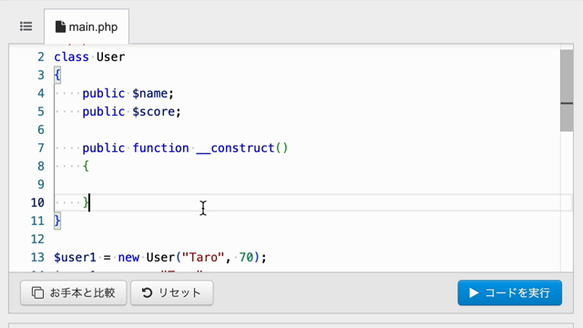Click the circular reset arrow icon
Viewport: 583px width, 328px height.
point(148,292)
